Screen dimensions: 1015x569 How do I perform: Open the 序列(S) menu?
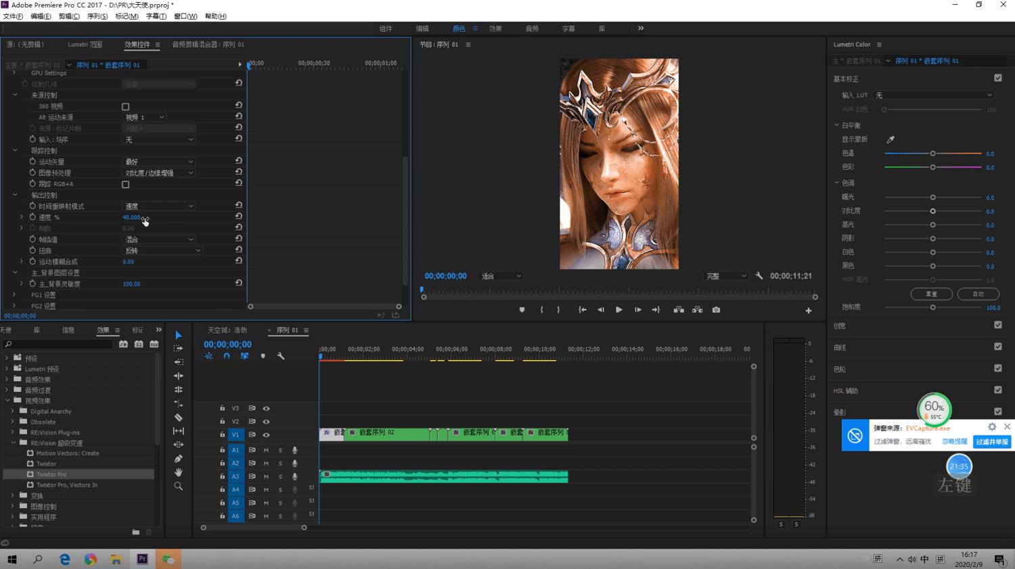tap(97, 16)
